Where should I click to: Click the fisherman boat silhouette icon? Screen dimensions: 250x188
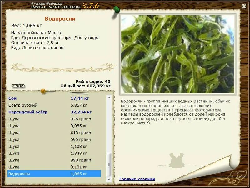pos(177,160)
